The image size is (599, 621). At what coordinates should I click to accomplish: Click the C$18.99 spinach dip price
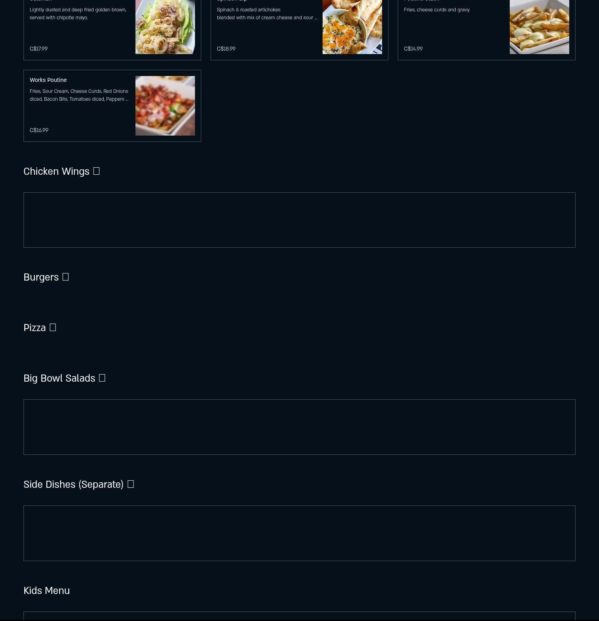click(226, 49)
